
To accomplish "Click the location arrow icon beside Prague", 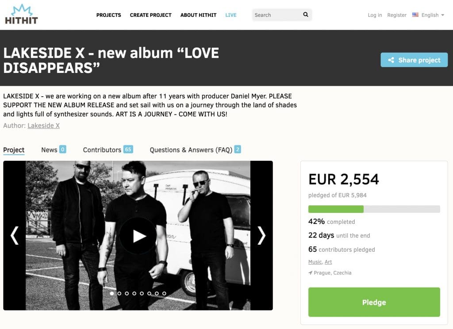I will (x=310, y=273).
